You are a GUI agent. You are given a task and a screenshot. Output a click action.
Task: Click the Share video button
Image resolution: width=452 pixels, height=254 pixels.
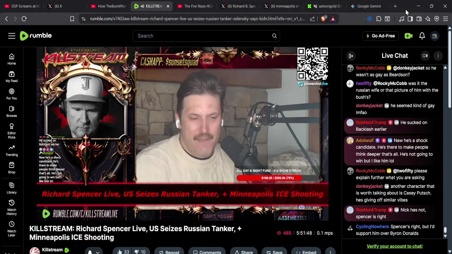[x=244, y=252]
